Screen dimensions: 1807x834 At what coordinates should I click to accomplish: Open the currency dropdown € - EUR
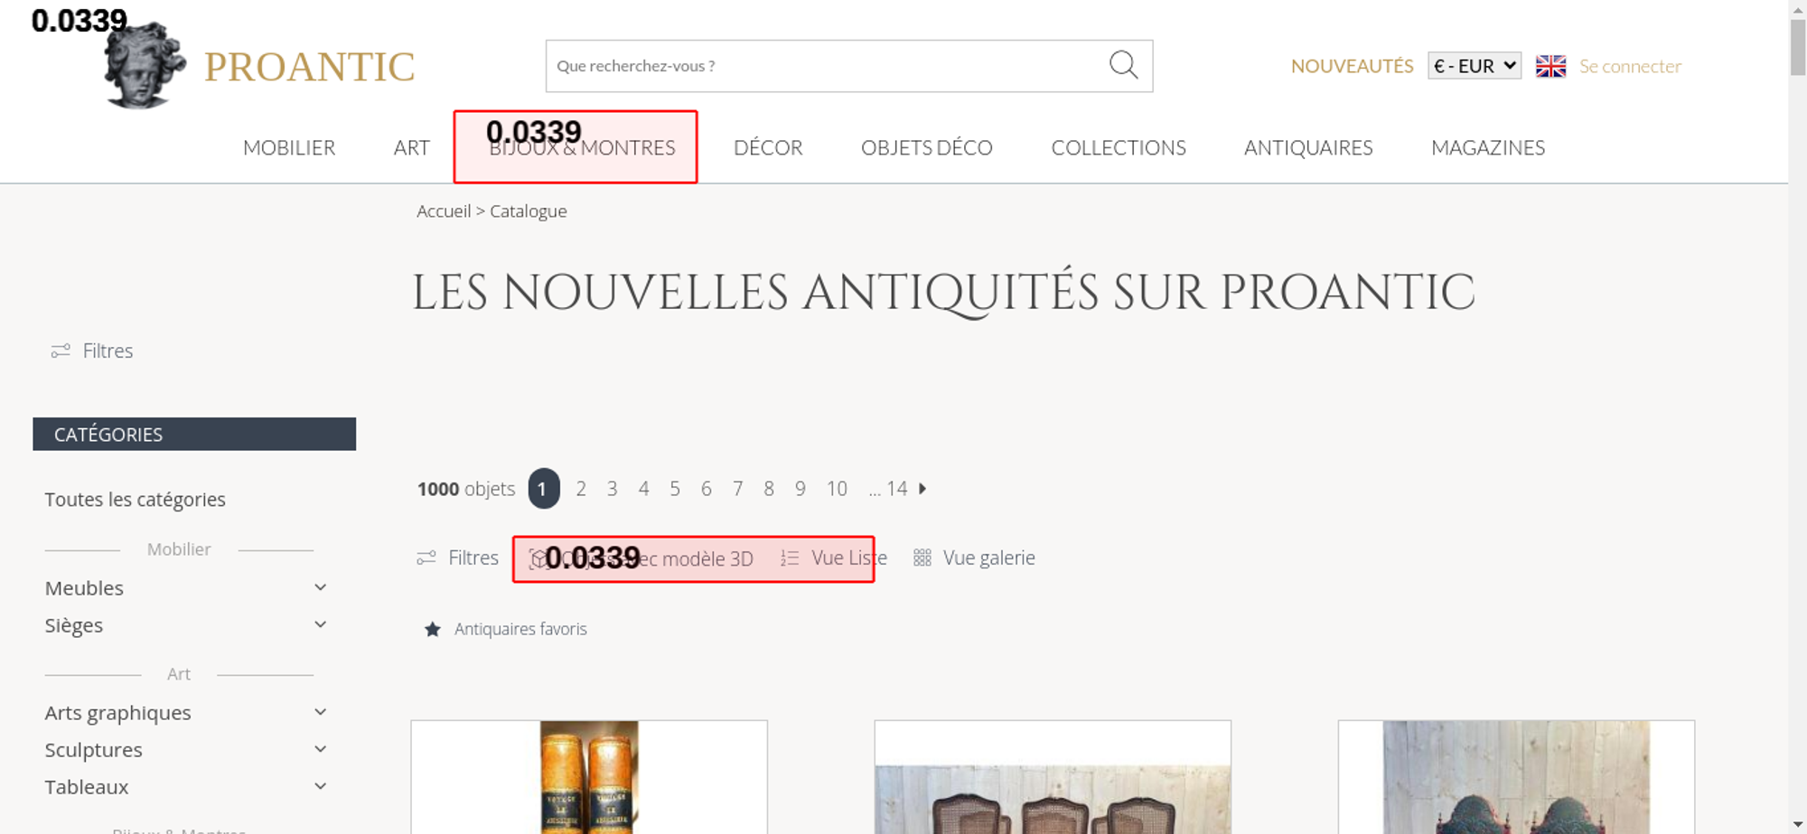coord(1475,66)
